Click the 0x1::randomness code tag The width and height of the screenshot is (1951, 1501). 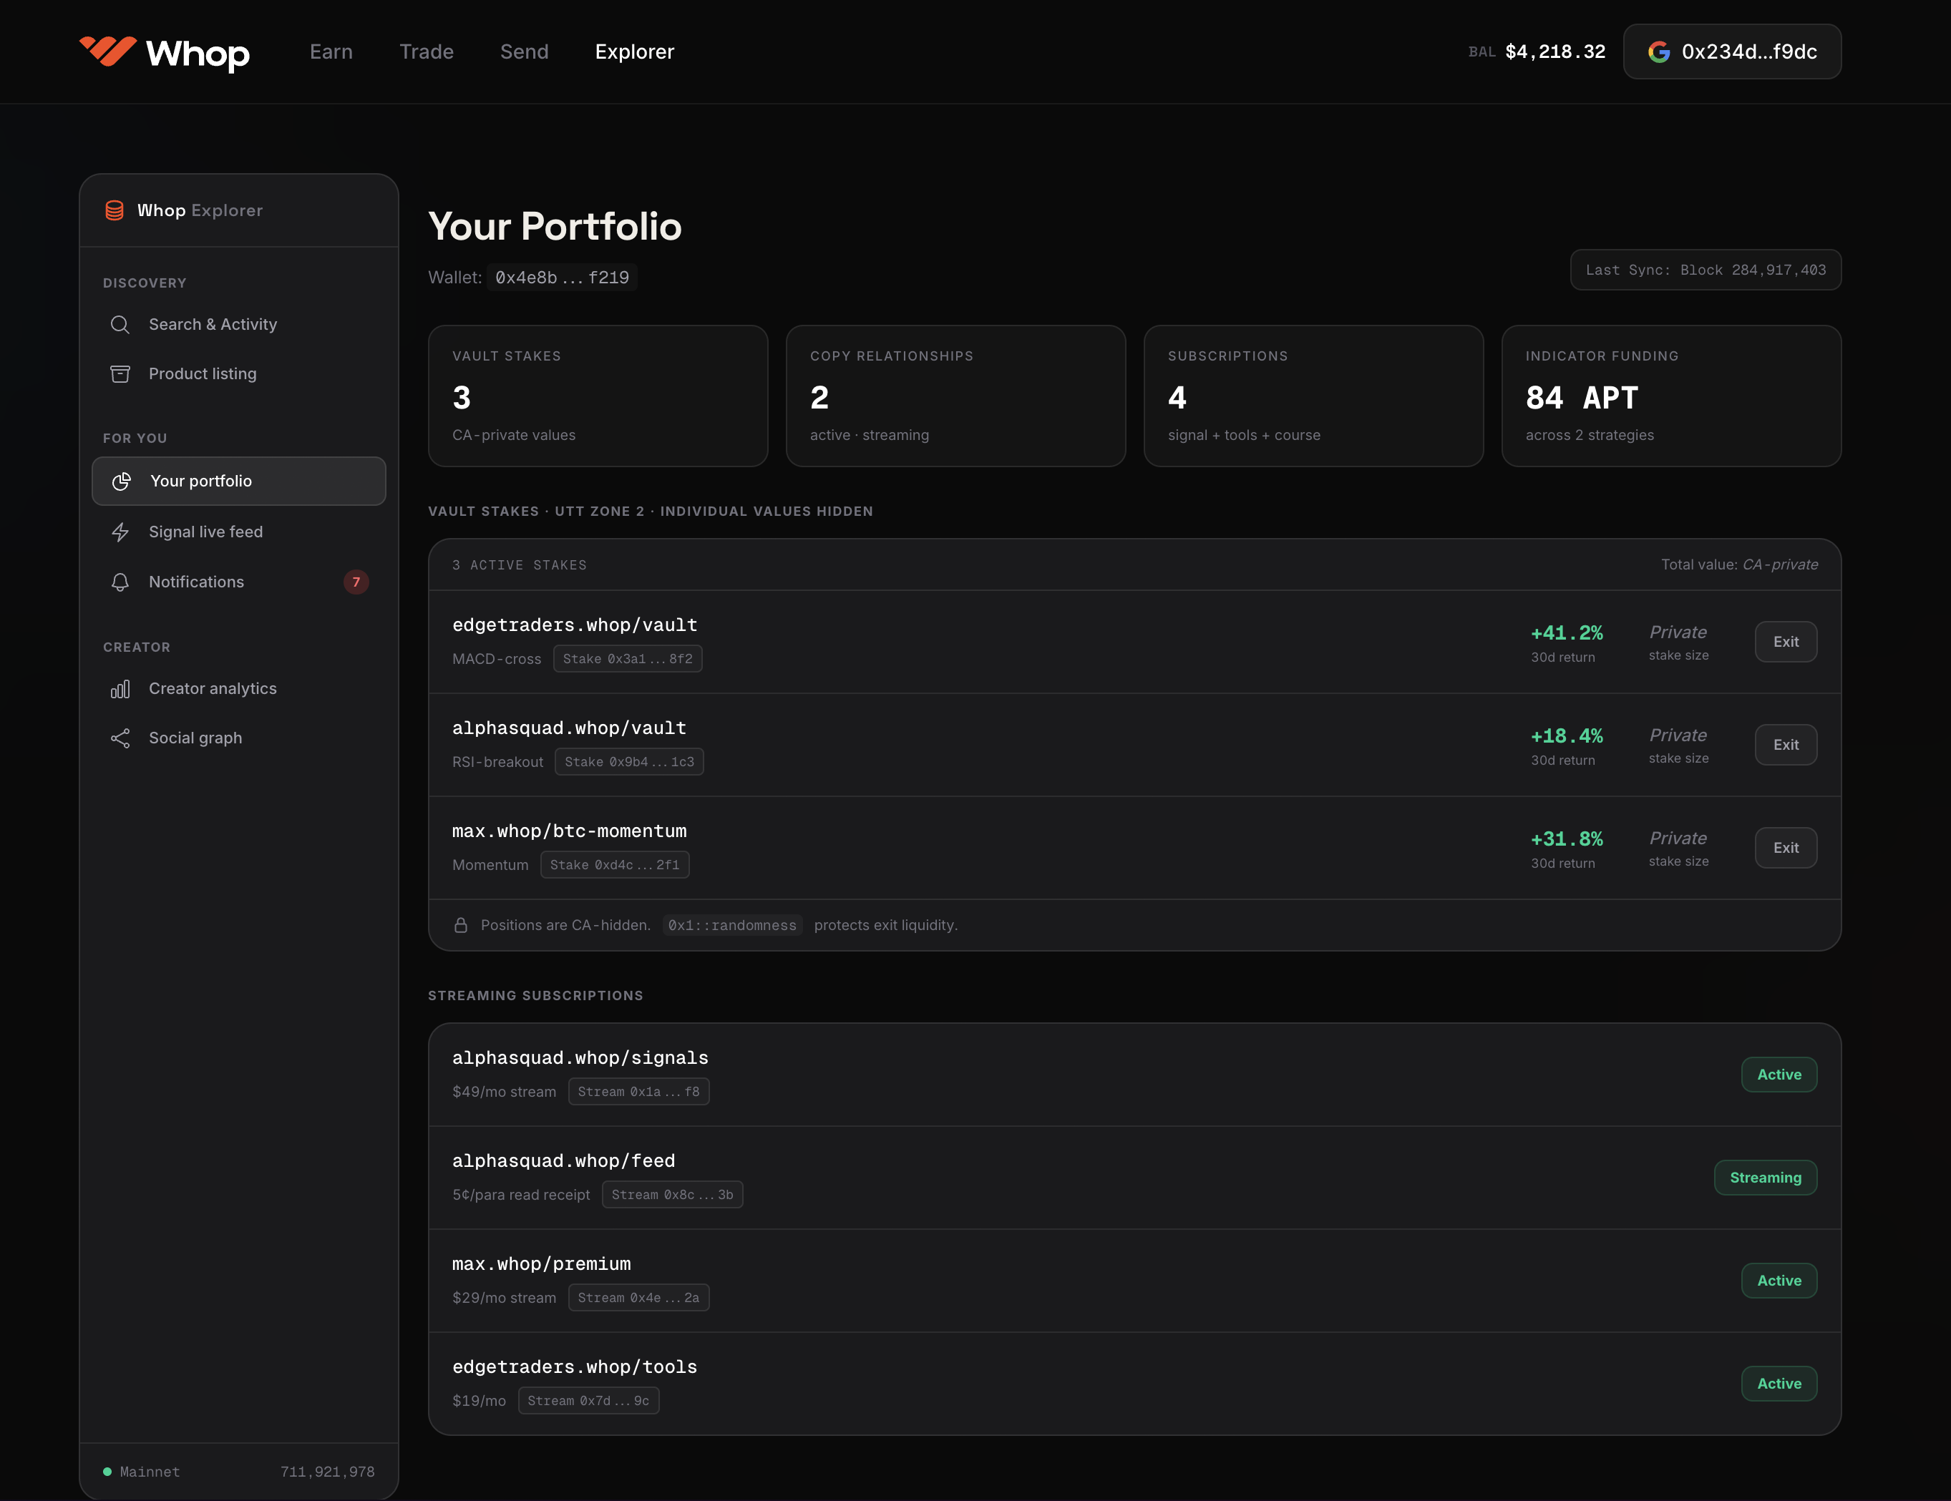[x=732, y=925]
